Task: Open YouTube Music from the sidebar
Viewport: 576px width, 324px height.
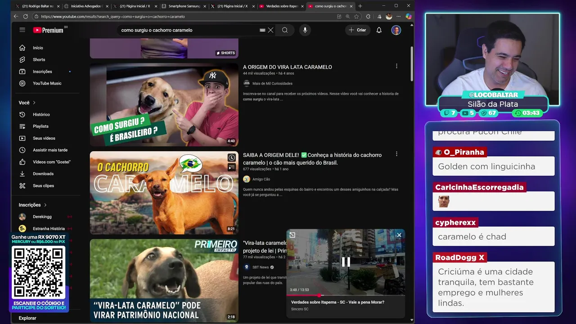Action: tap(46, 83)
